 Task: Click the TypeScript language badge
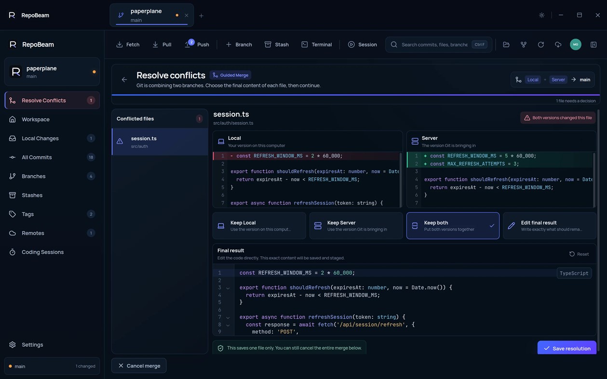574,273
